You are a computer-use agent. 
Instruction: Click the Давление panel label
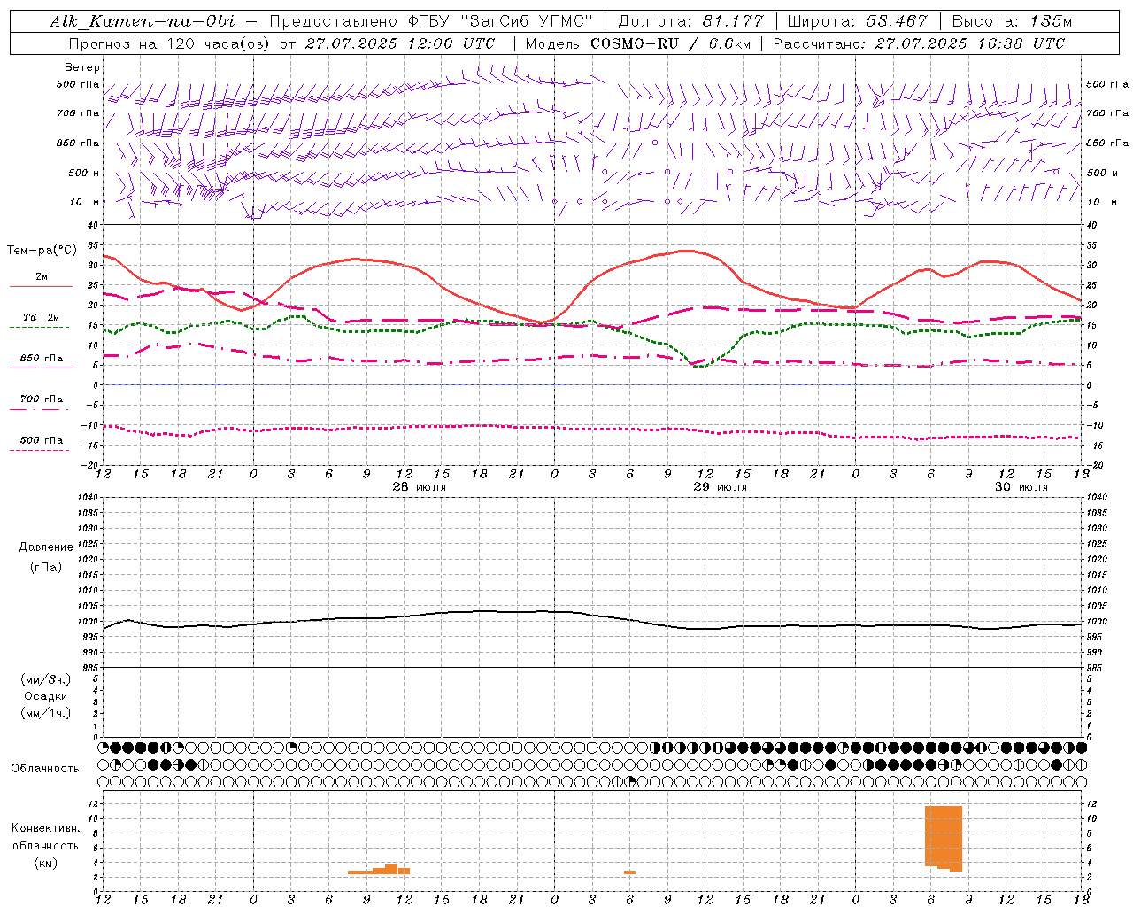tap(46, 547)
